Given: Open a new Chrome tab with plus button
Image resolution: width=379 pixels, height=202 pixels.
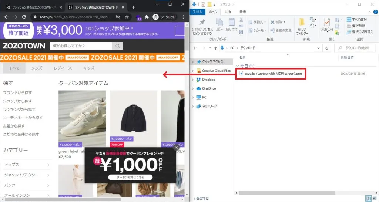Looking at the screenshot, I should pyautogui.click(x=133, y=7).
